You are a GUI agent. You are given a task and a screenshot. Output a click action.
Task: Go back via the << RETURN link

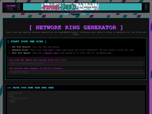pyautogui.click(x=66, y=14)
